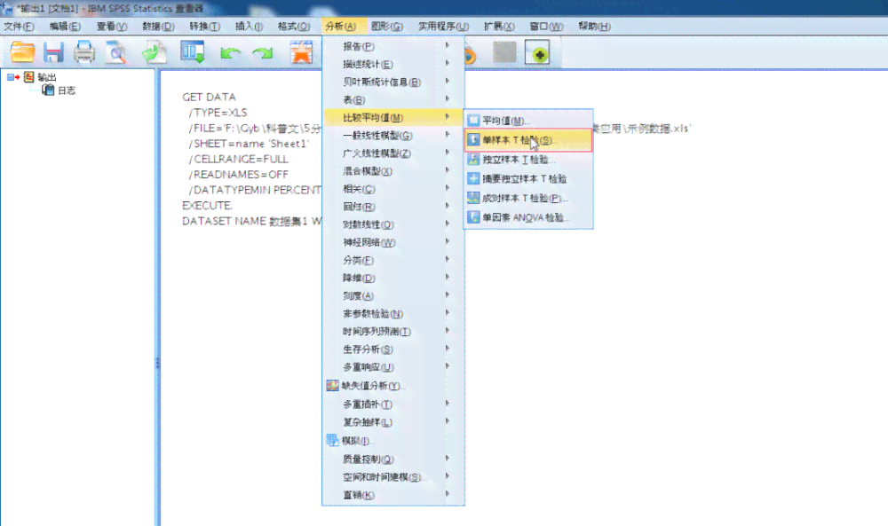Select 空间和时间建模(S) menu entry
Image resolution: width=888 pixels, height=526 pixels.
[393, 477]
